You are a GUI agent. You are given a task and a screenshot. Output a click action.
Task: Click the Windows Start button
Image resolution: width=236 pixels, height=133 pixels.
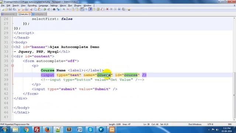[4, 130]
